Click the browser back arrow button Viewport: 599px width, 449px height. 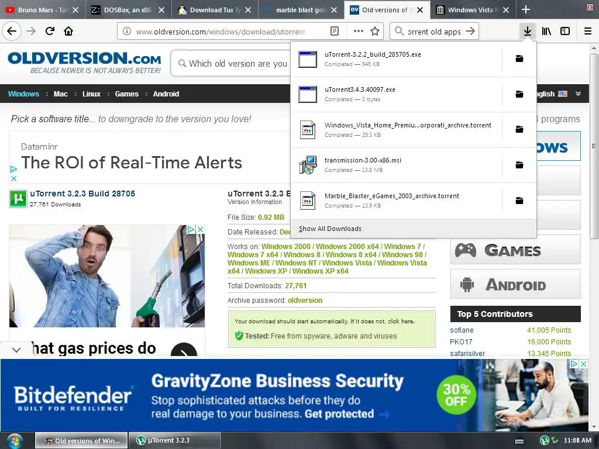[x=12, y=32]
